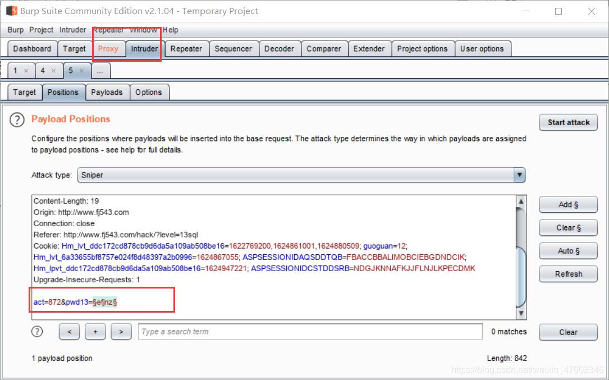Viewport: 609px width, 380px height.
Task: Select the Sniper attack type combo box
Action: [x=301, y=175]
